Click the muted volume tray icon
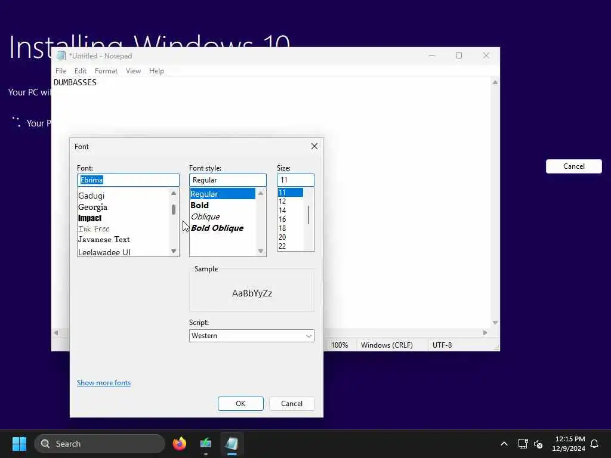Viewport: 611px width, 458px height. coord(539,444)
